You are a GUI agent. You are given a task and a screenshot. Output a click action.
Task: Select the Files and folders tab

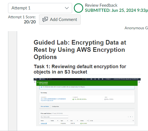pos(45,107)
